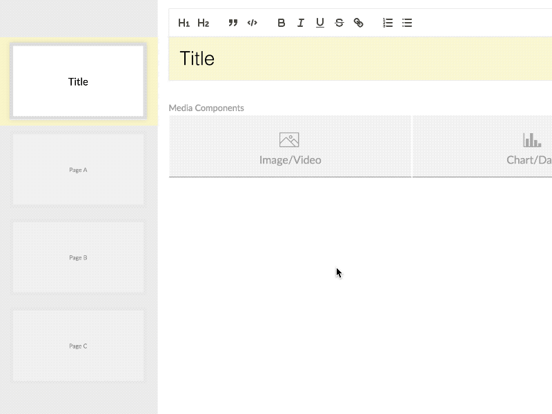This screenshot has height=414, width=552.
Task: Open the Page A thumbnail
Action: (x=78, y=170)
